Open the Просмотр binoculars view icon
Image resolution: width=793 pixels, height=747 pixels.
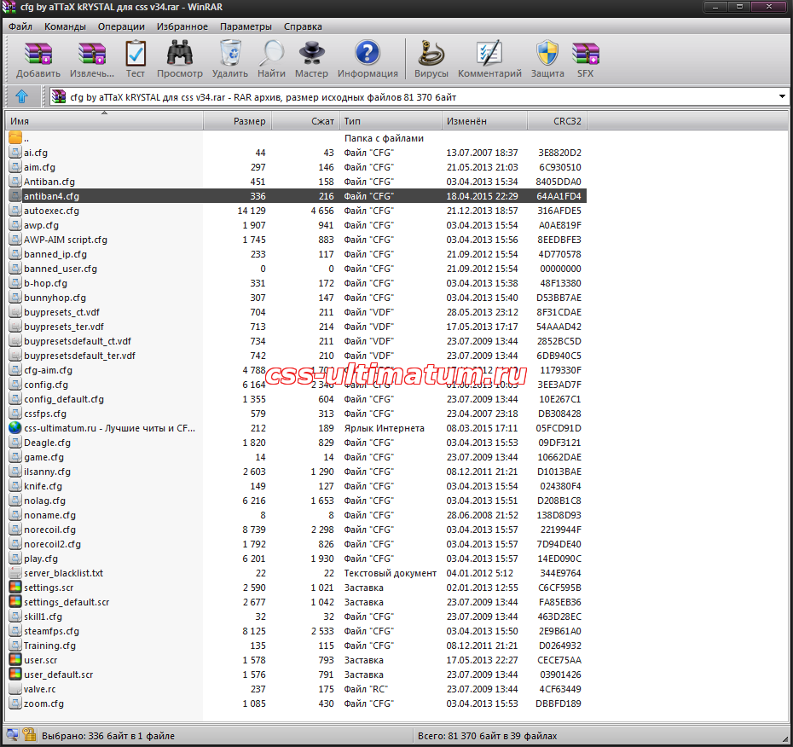(180, 53)
